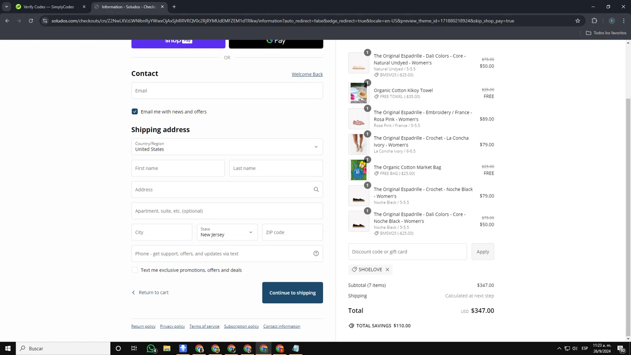This screenshot has width=631, height=355.
Task: Pay with Google Pay button
Action: point(276,43)
